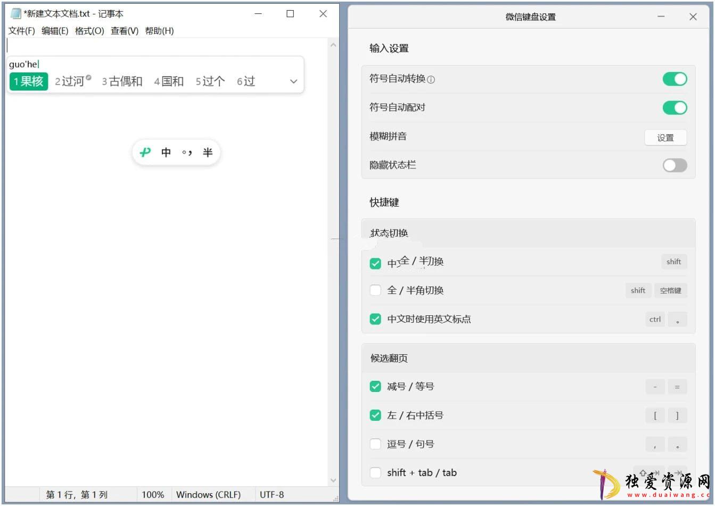Toggle punctuation mode icon in IME bar
This screenshot has width=715, height=506.
tap(186, 153)
